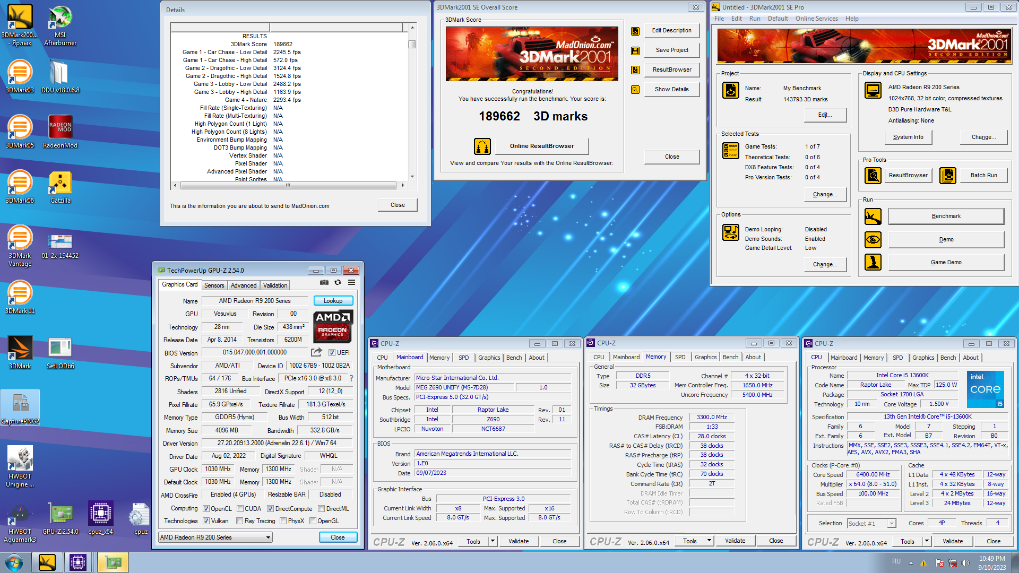Click the Online ResultBrowser icon beside its button
1019x573 pixels.
pyautogui.click(x=482, y=146)
